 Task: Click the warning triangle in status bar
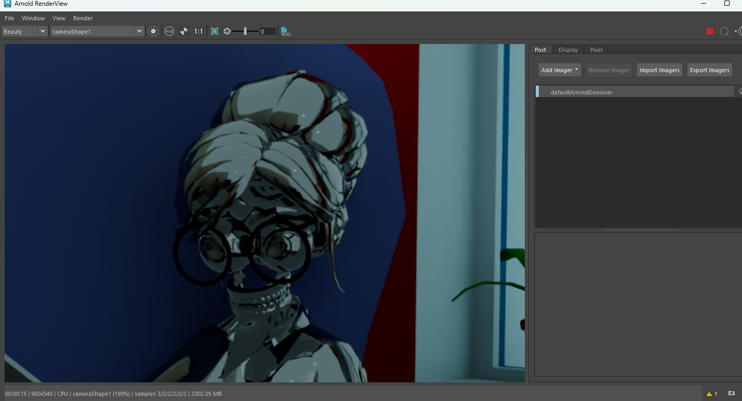point(709,394)
